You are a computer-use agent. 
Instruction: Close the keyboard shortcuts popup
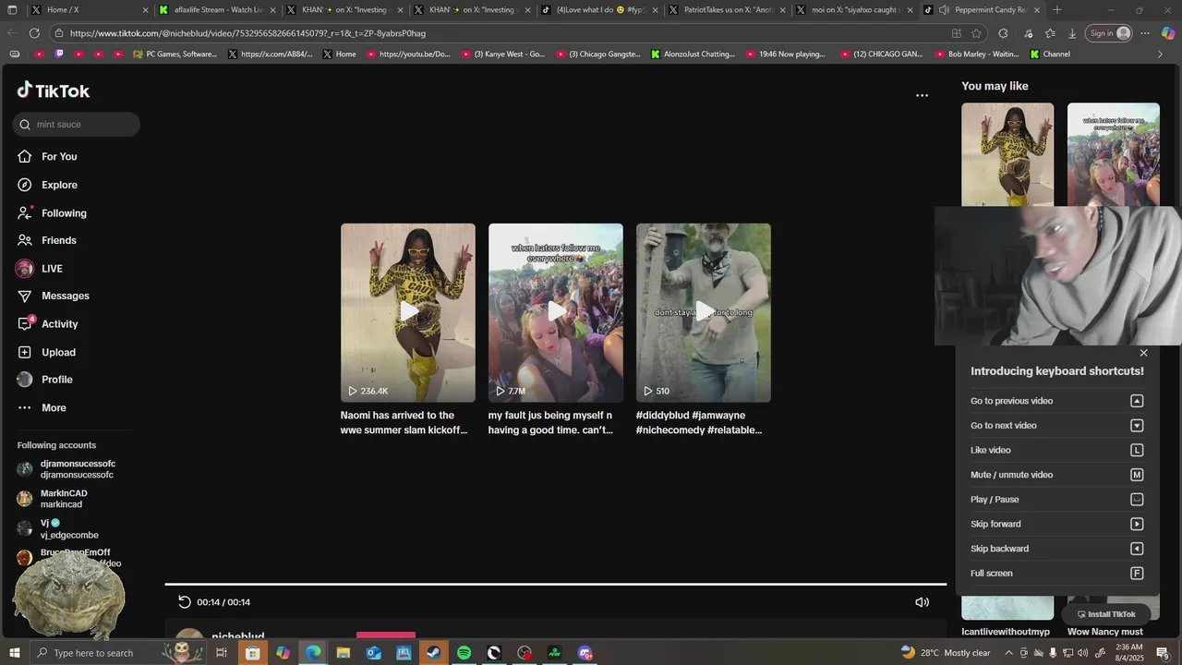(x=1143, y=353)
